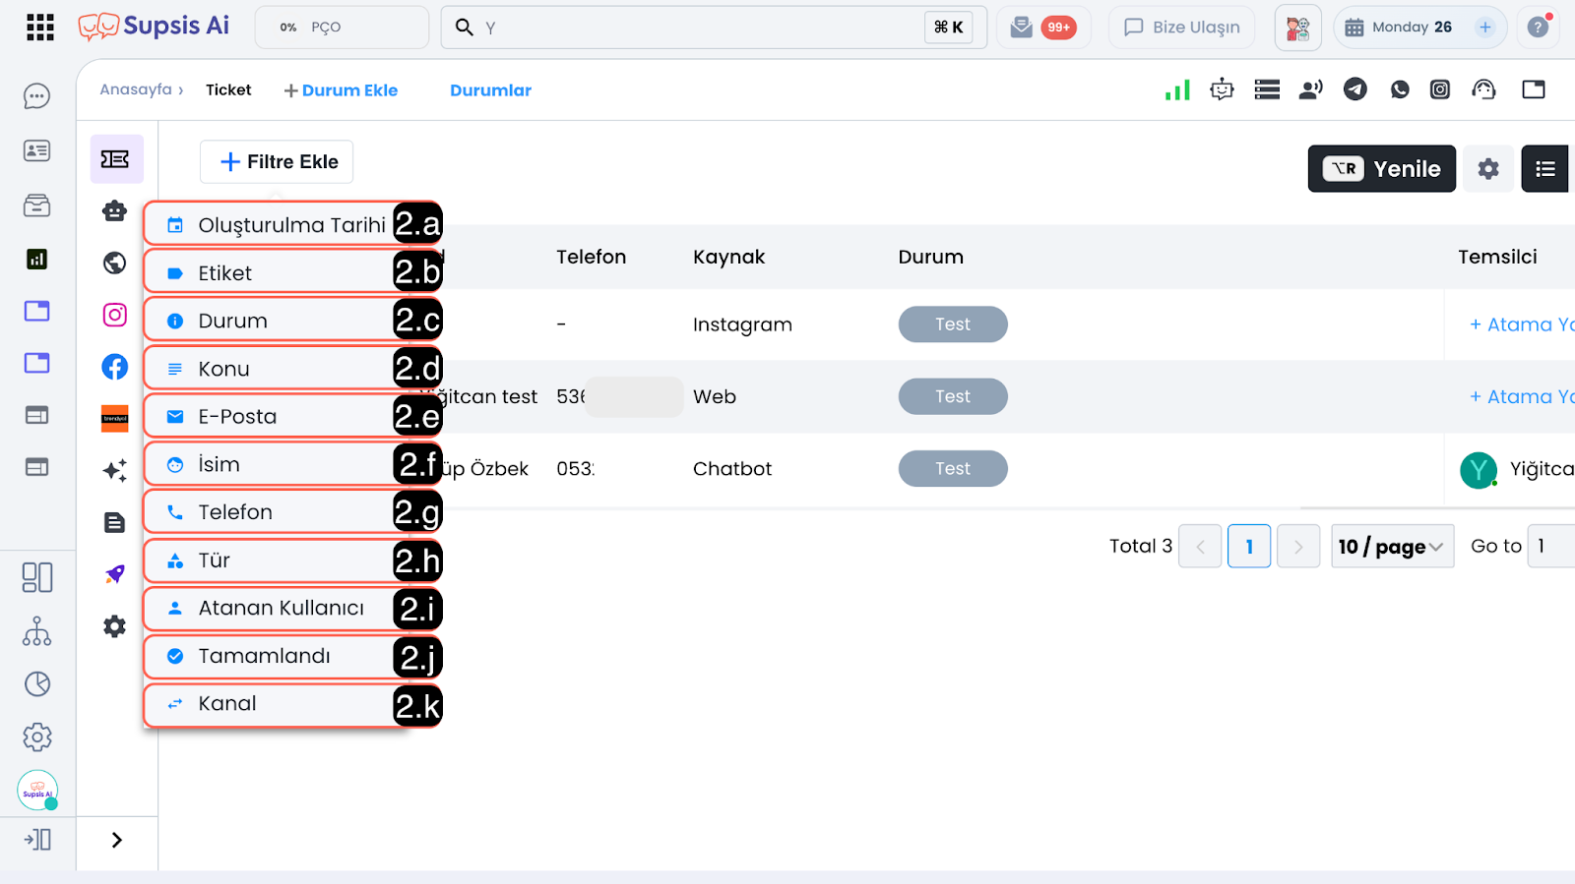Open the Durumlar link

click(x=490, y=90)
